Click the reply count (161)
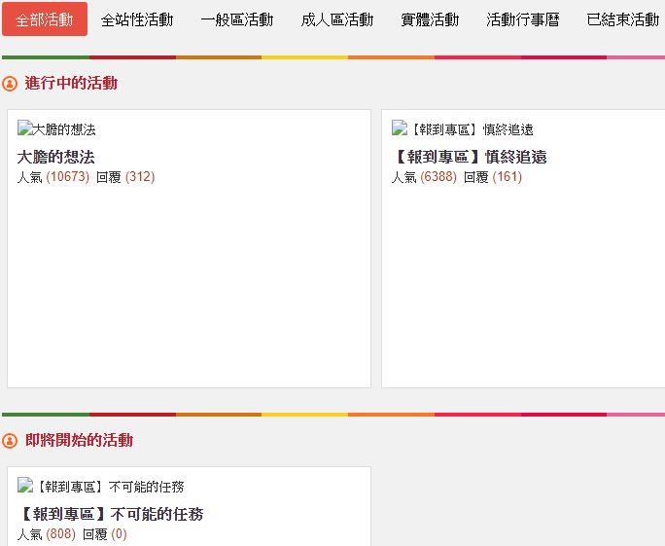Screen dimensions: 665x546 coord(507,176)
